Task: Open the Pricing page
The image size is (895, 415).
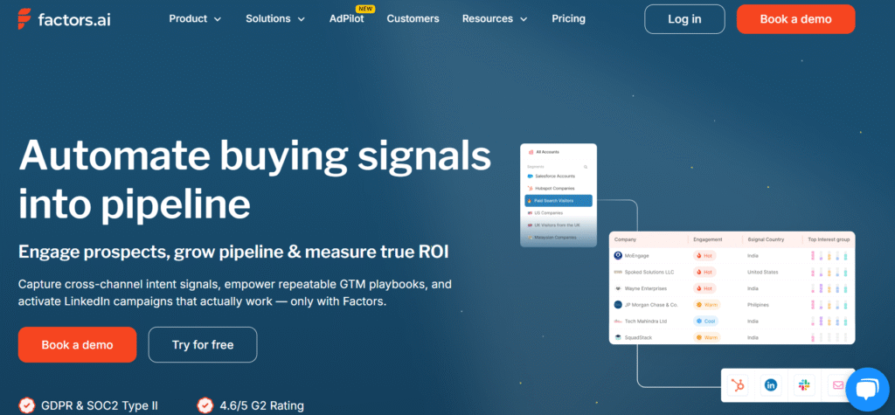Action: (568, 19)
